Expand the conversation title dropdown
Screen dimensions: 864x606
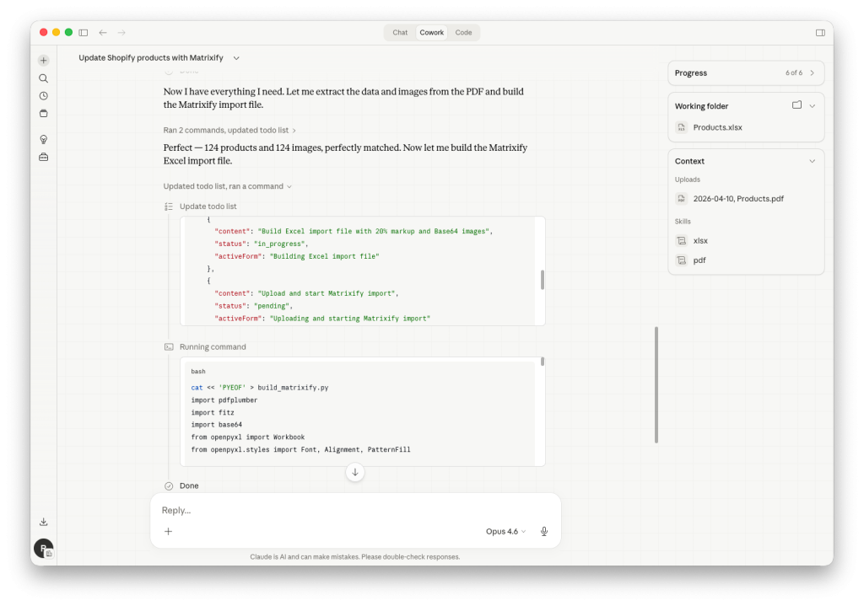[x=235, y=57]
